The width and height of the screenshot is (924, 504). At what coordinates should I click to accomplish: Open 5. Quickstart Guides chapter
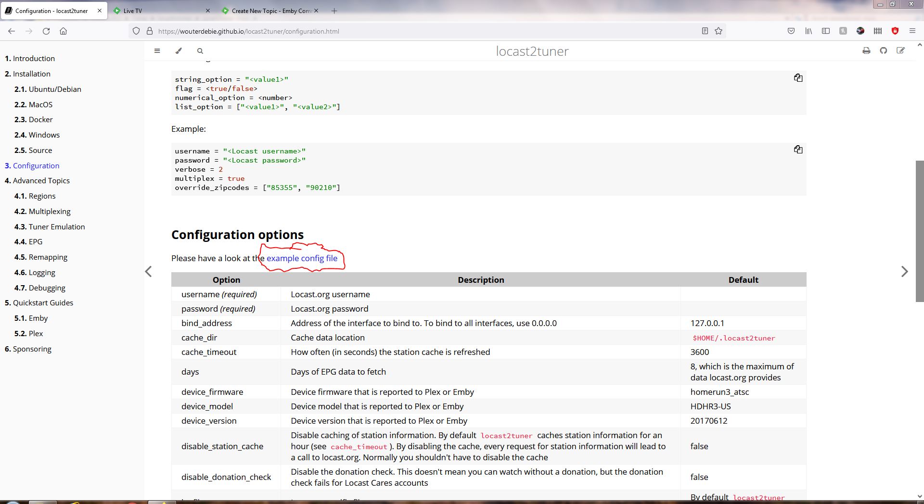click(39, 302)
